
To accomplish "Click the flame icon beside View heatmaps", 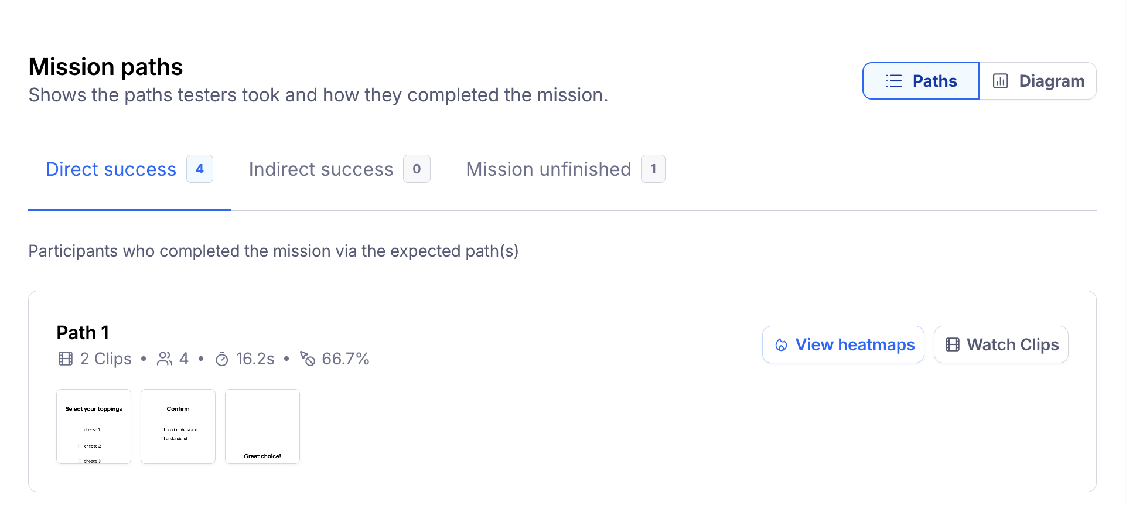I will pyautogui.click(x=781, y=344).
